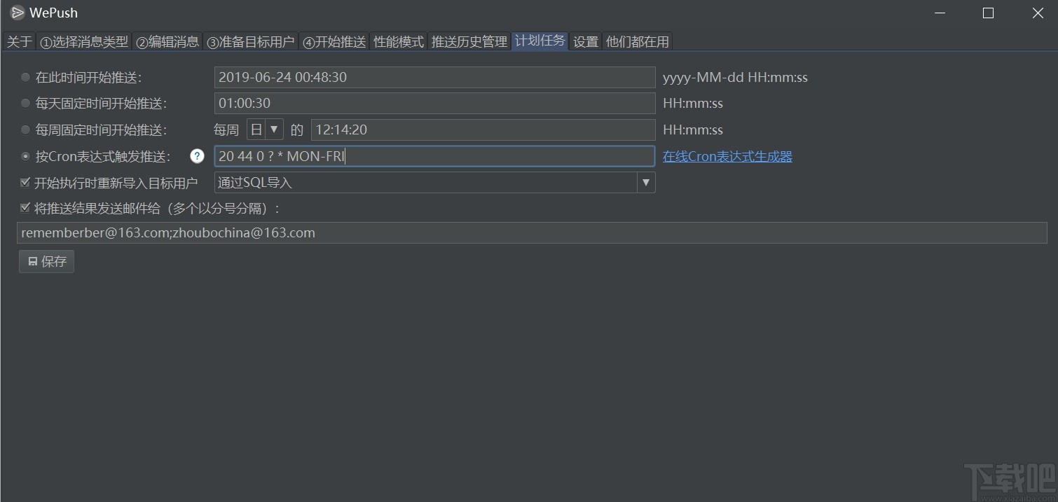Open the 在线Cron表达式生成器 link
Viewport: 1058px width, 502px height.
pos(727,156)
